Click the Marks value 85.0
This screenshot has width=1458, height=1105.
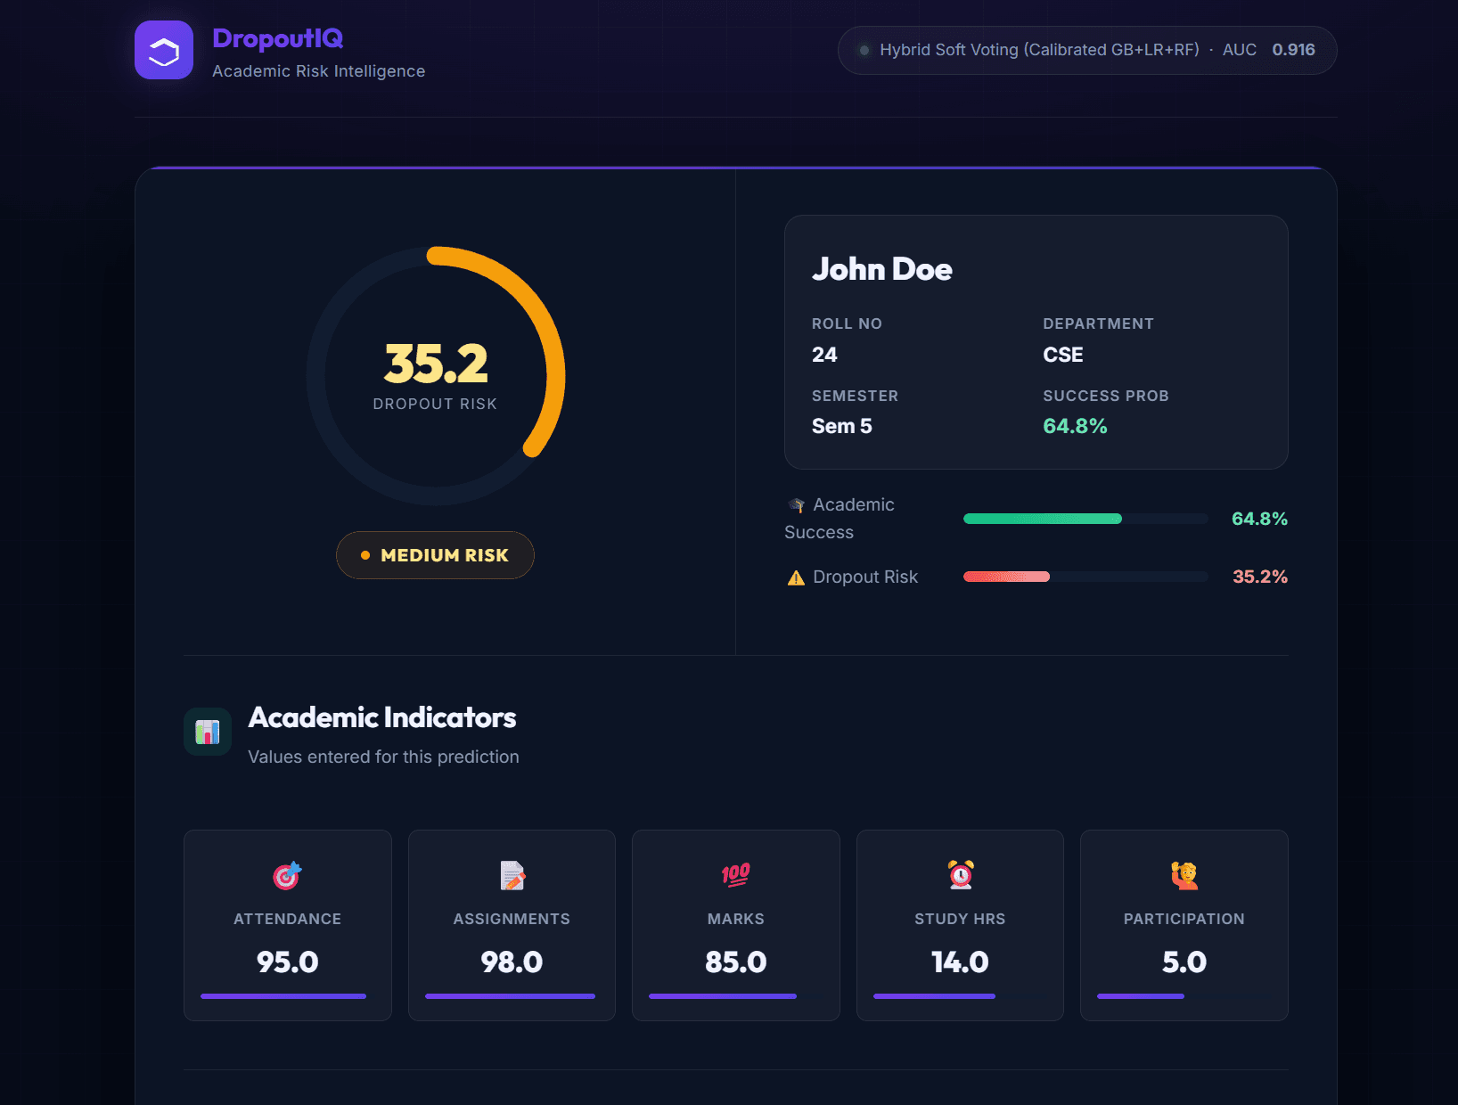click(x=736, y=962)
